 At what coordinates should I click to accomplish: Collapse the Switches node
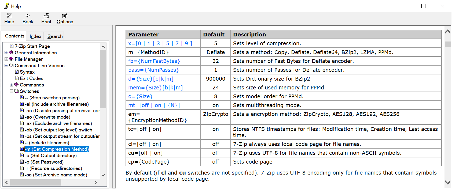coord(12,91)
